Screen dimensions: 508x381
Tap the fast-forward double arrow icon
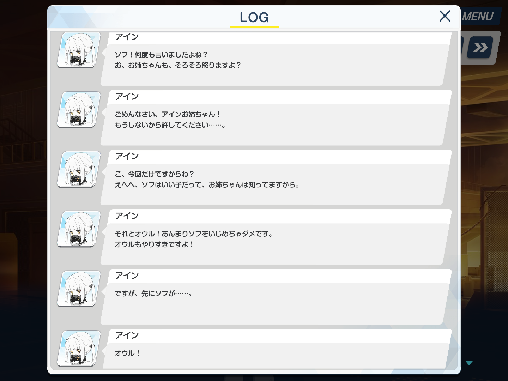pyautogui.click(x=480, y=47)
